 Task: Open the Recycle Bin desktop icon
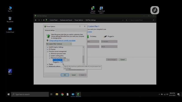10,20
